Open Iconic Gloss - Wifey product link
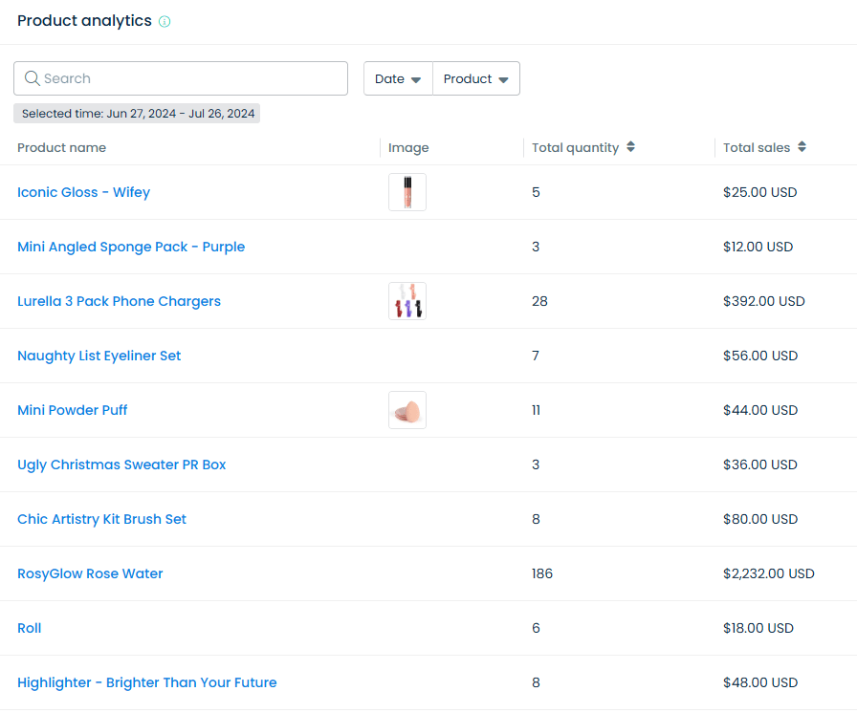The image size is (857, 713). (x=83, y=192)
